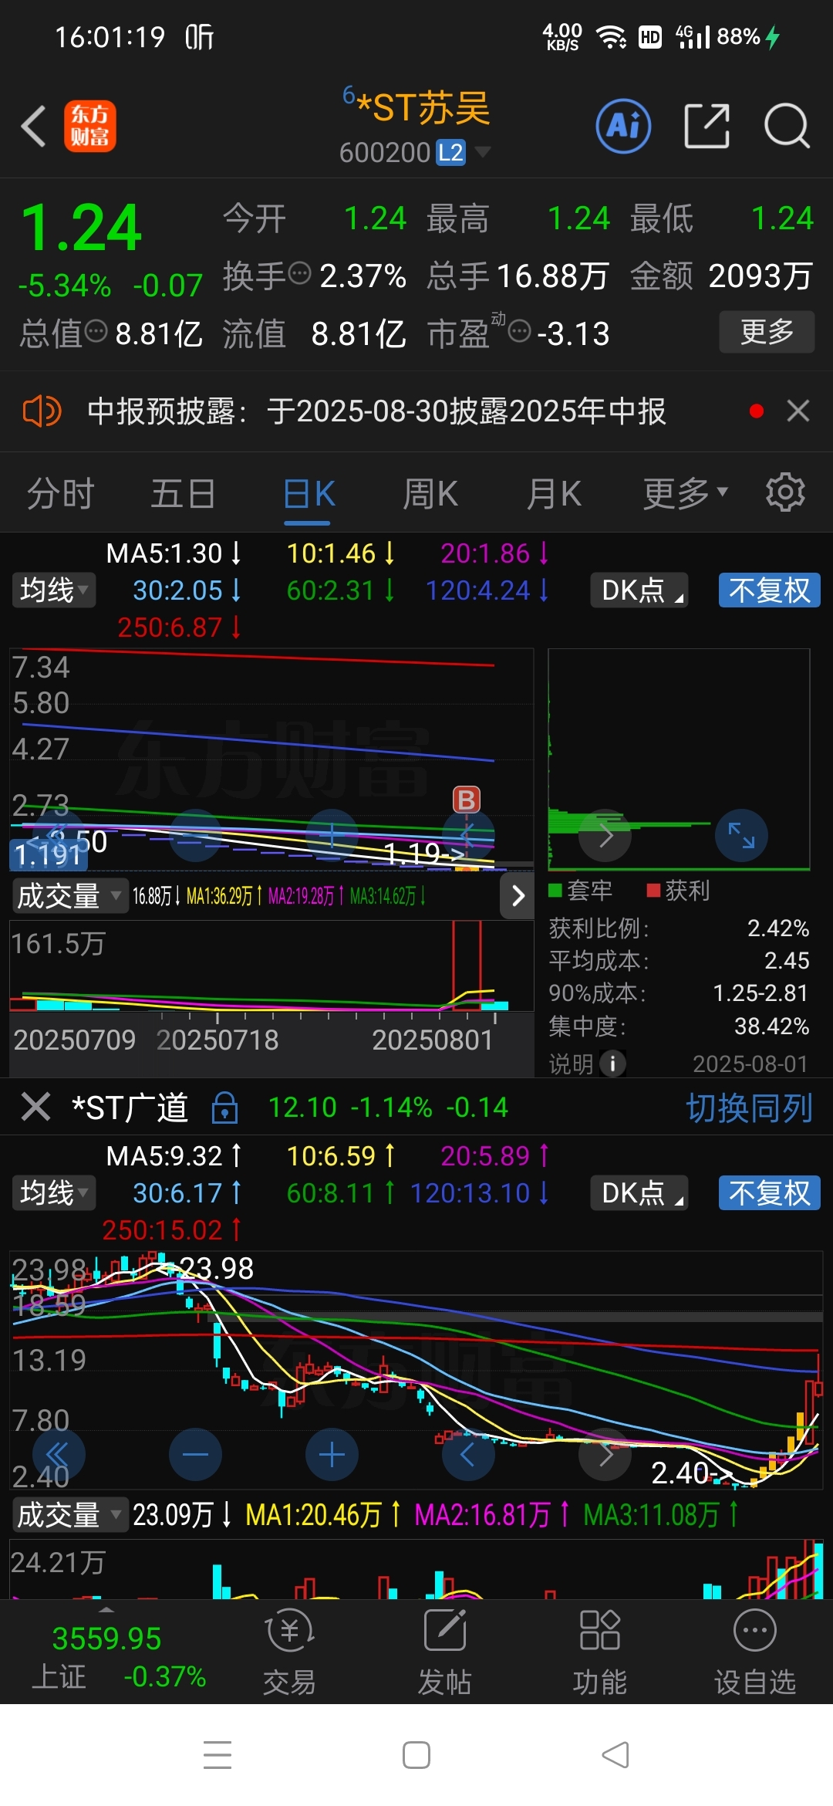833x1806 pixels.
Task: Move *ST广道 chart left arrow
Action: (468, 1455)
